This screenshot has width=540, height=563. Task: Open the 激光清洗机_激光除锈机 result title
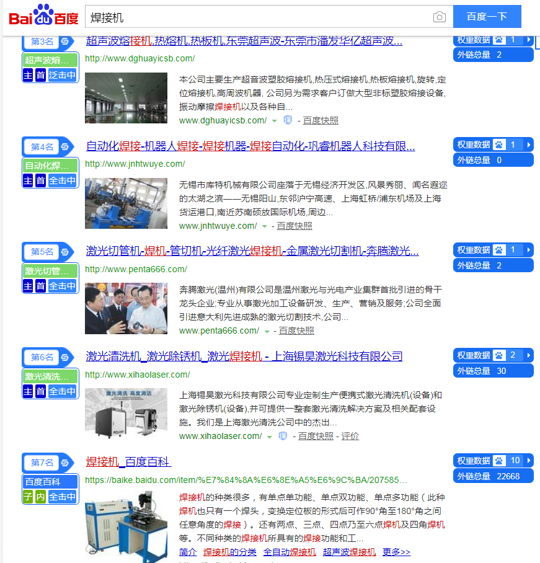[244, 357]
